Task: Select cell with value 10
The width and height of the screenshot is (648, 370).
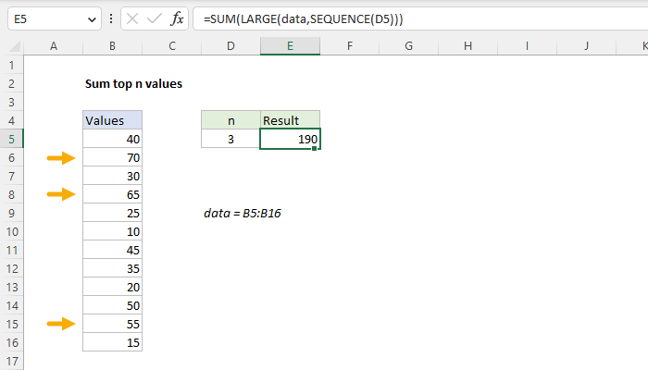Action: [x=112, y=231]
